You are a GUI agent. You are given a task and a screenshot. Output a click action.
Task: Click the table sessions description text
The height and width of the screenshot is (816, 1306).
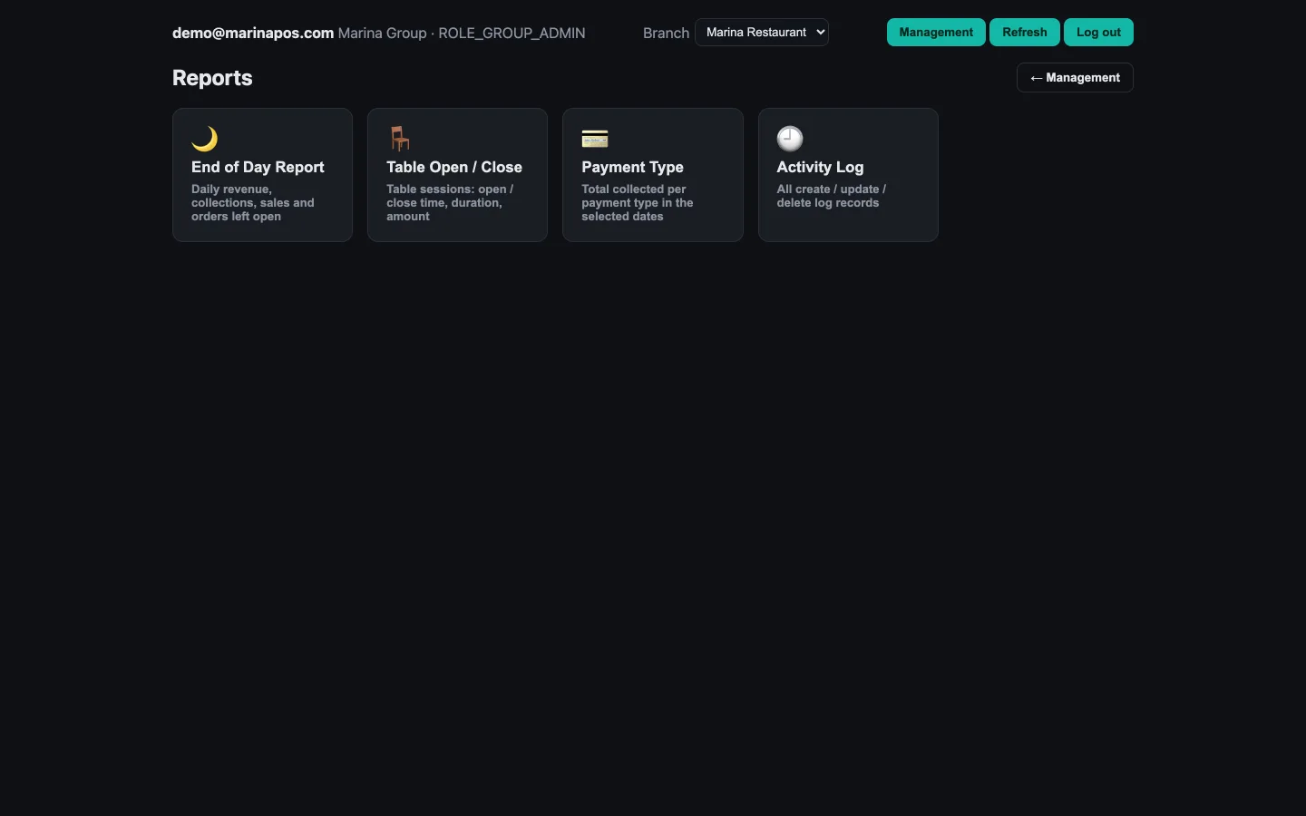(450, 202)
